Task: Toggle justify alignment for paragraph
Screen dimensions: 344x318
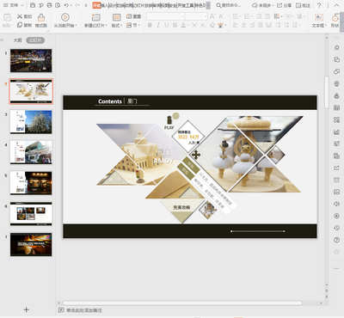Action: click(x=261, y=25)
